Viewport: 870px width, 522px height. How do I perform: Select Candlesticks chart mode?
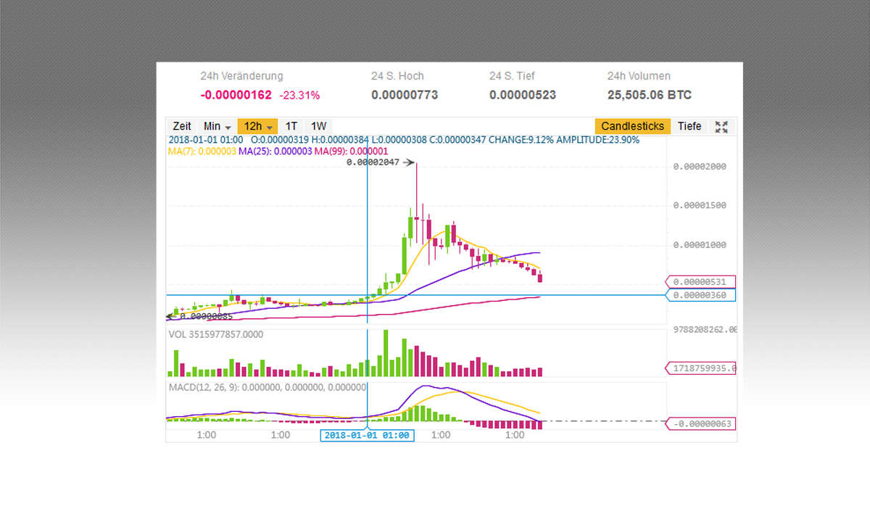[x=632, y=126]
